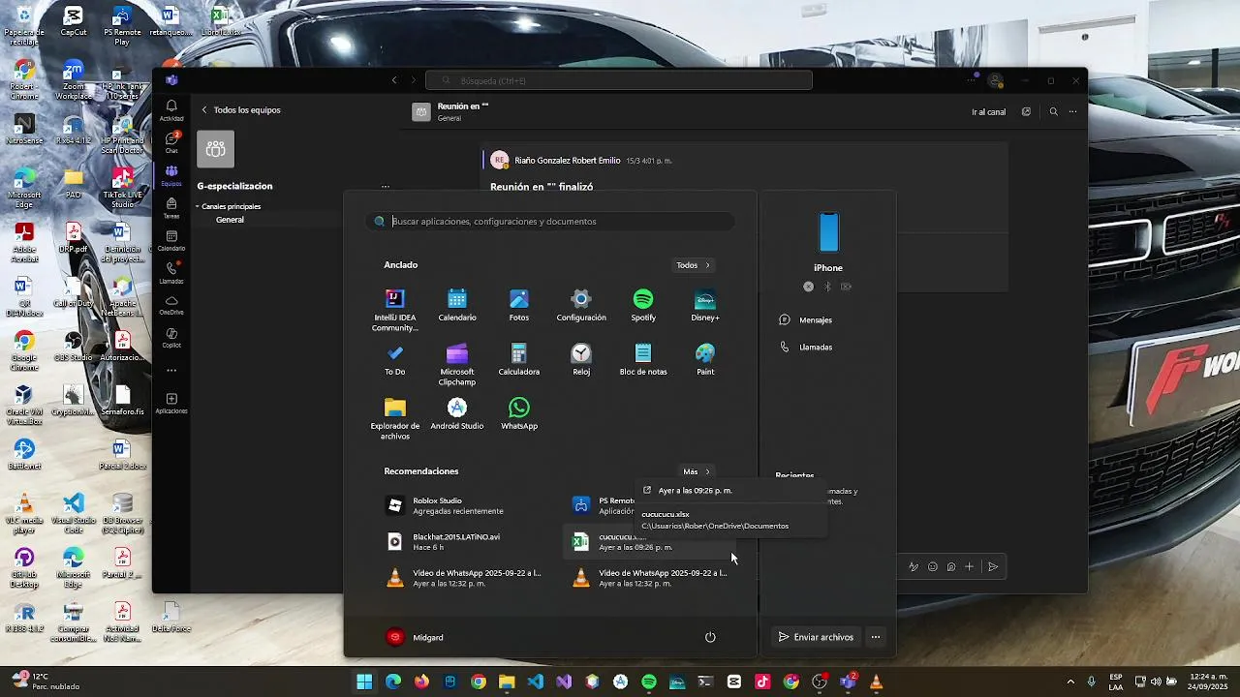Launch Fotos from the Start menu

(x=519, y=305)
